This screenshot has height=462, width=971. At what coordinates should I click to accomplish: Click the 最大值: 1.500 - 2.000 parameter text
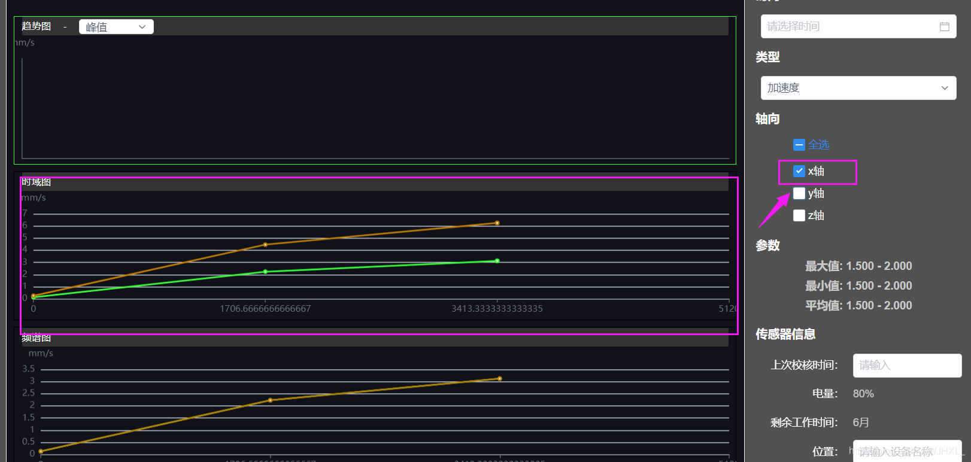point(858,266)
